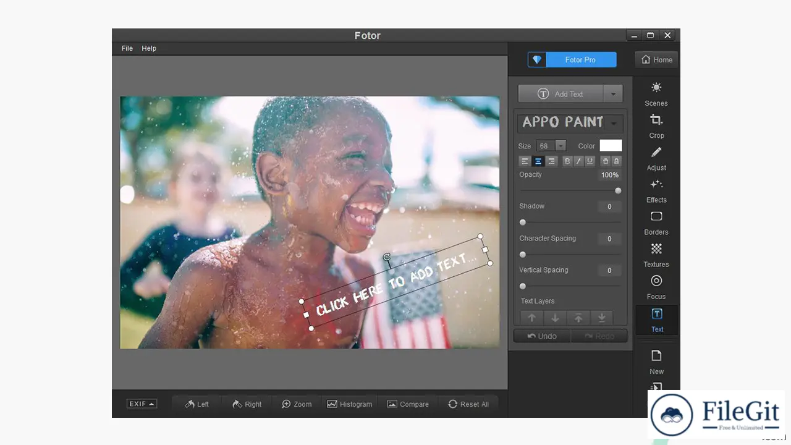Image resolution: width=791 pixels, height=445 pixels.
Task: Select the Focus tool
Action: click(656, 287)
